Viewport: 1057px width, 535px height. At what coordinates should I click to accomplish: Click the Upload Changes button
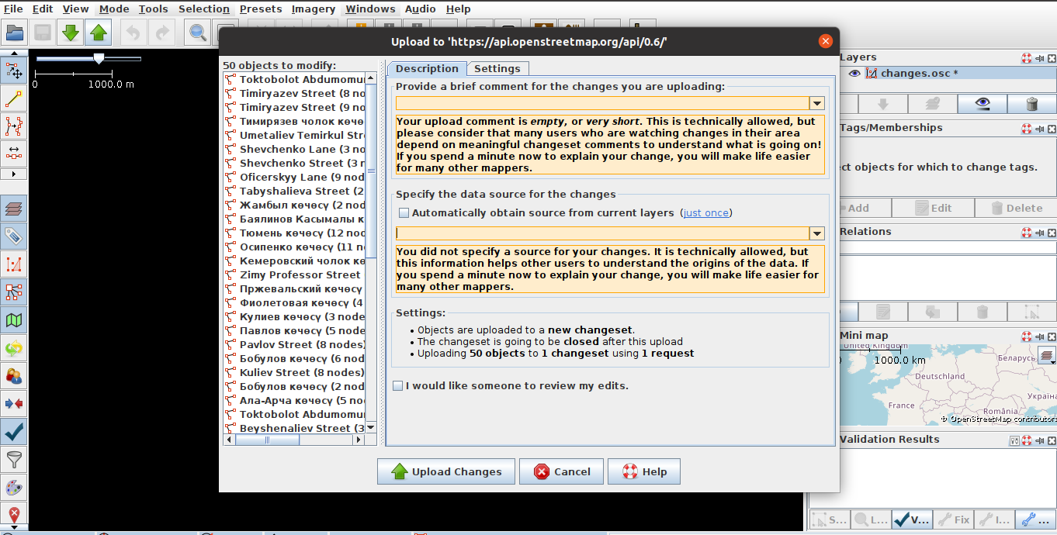[x=445, y=471]
